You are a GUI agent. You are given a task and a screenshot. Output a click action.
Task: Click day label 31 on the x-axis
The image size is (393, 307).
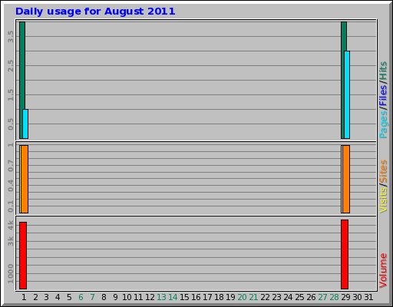(x=368, y=297)
